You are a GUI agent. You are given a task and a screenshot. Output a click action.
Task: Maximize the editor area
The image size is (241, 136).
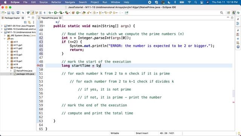[232, 18]
